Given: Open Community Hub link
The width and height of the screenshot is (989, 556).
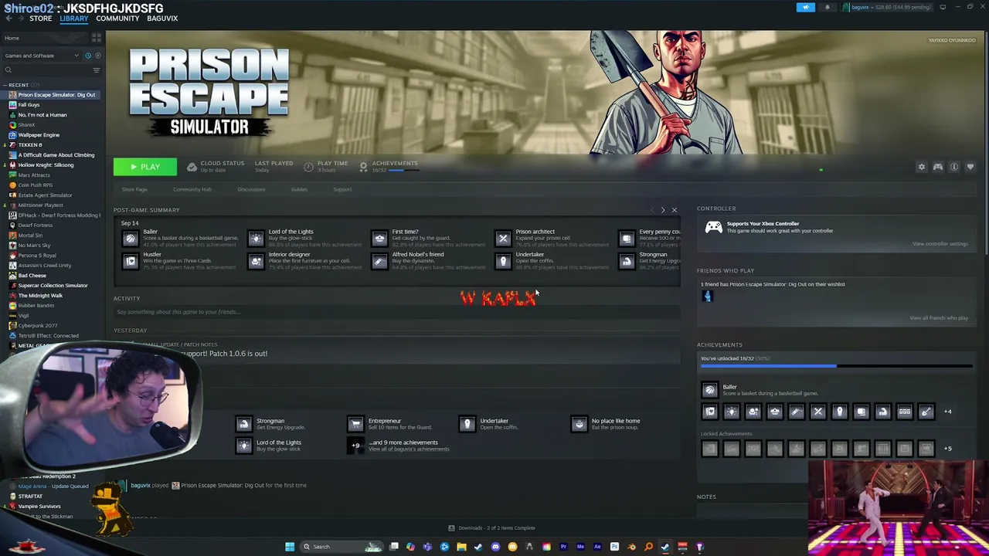Looking at the screenshot, I should click(x=192, y=189).
